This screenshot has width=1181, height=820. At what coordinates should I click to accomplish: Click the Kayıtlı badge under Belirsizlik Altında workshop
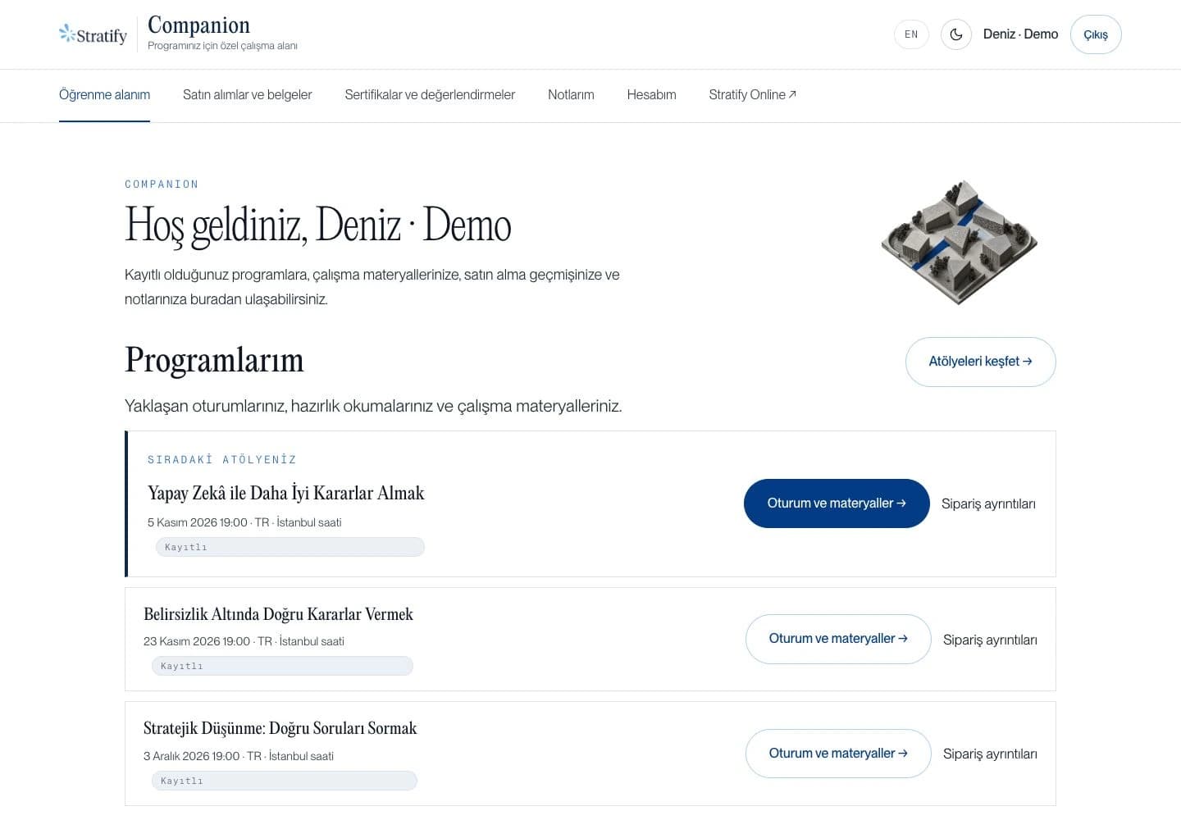pyautogui.click(x=282, y=666)
